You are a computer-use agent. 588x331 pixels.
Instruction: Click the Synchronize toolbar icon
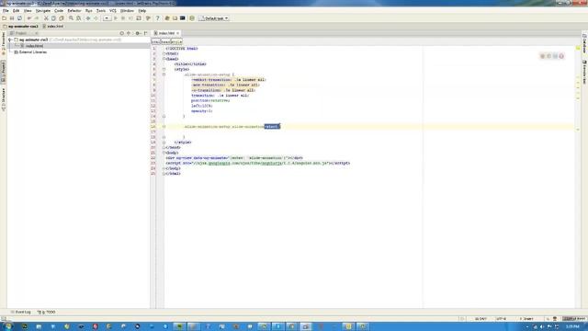[x=19, y=18]
